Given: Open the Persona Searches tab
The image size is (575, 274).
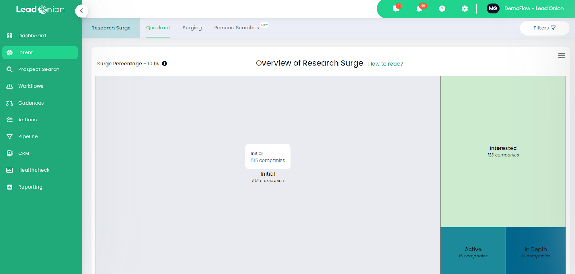Looking at the screenshot, I should coord(236,28).
